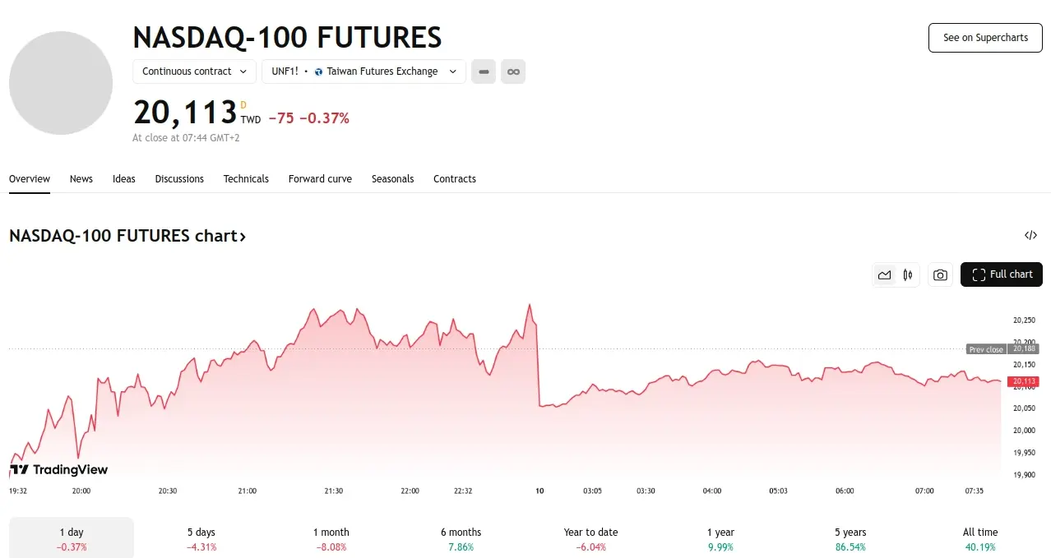
Task: Click the infinity icon near the symbol selector
Action: 512,71
